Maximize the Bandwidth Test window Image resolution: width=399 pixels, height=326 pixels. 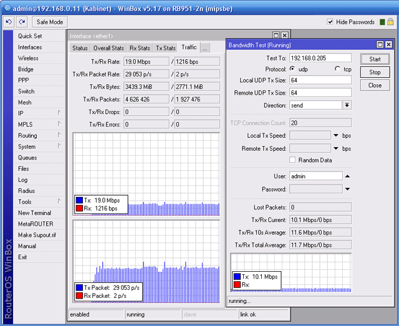[x=380, y=45]
